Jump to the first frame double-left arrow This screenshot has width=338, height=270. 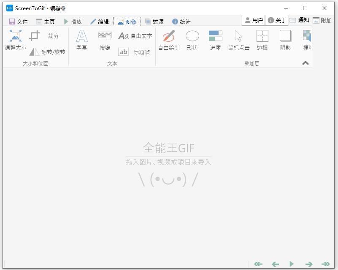(x=258, y=264)
